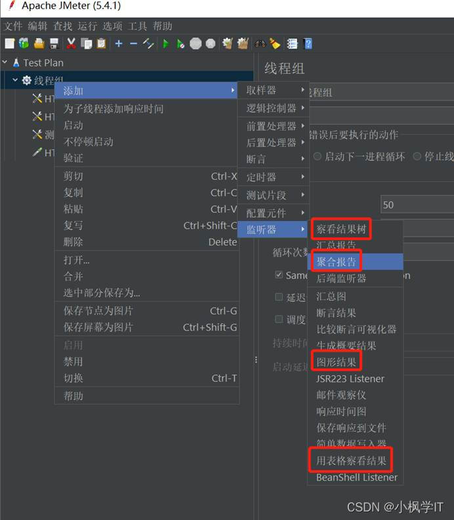Expand the 测试片段 submenu
Image resolution: width=454 pixels, height=520 pixels.
(274, 195)
